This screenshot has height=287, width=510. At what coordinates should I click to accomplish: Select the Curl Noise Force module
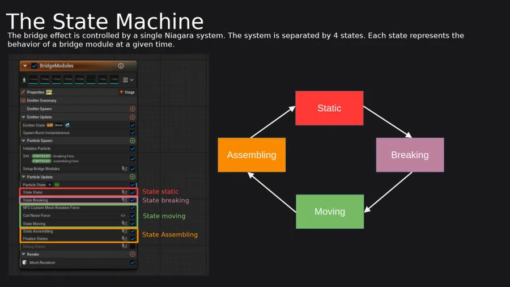pyautogui.click(x=78, y=216)
